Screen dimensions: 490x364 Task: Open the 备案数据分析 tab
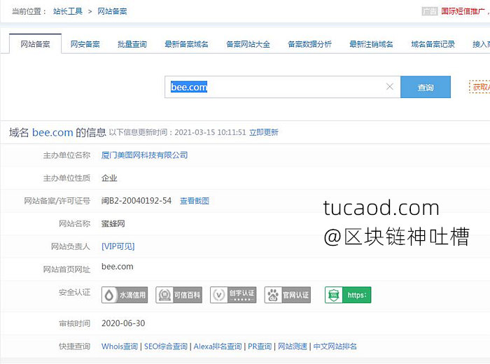(309, 44)
